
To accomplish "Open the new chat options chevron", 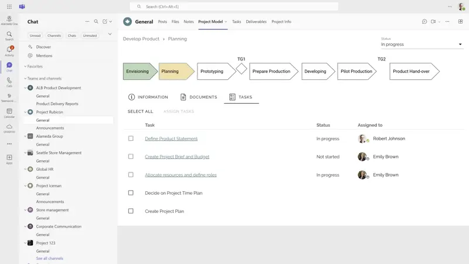I will pyautogui.click(x=111, y=22).
